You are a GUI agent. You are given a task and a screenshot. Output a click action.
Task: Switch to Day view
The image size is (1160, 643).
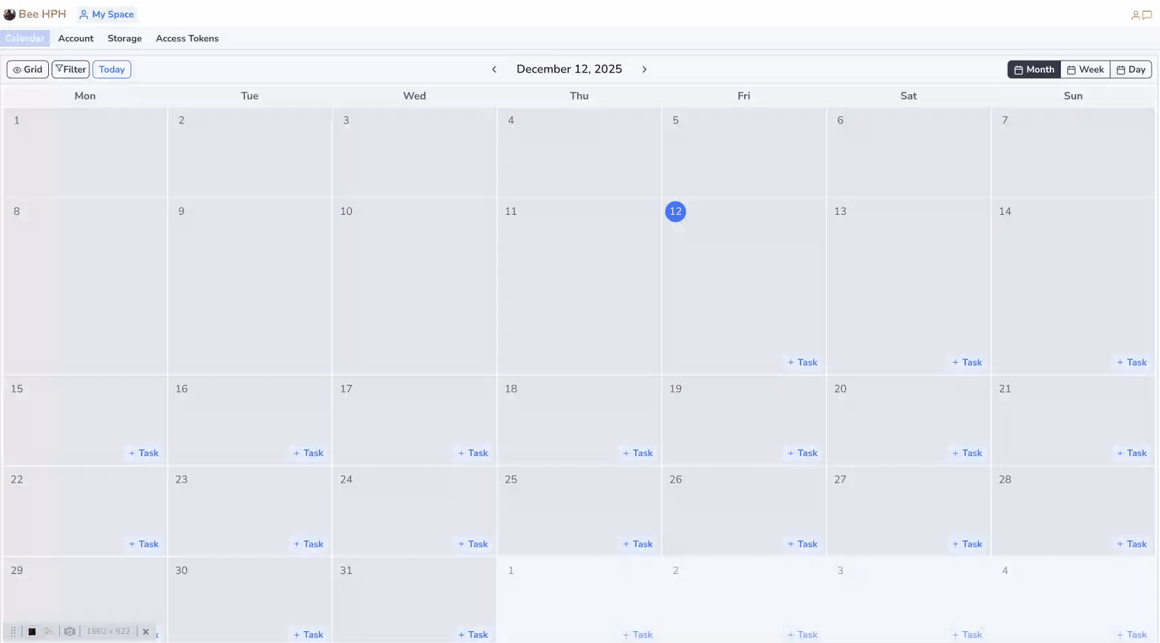pos(1131,69)
